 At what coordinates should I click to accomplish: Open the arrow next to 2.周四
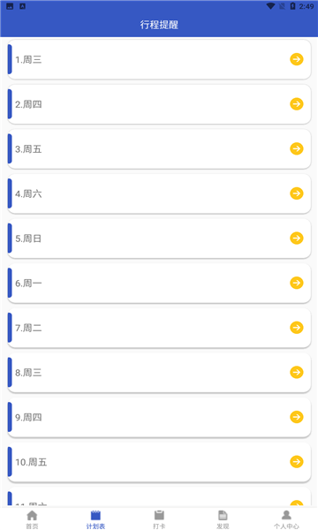point(297,104)
